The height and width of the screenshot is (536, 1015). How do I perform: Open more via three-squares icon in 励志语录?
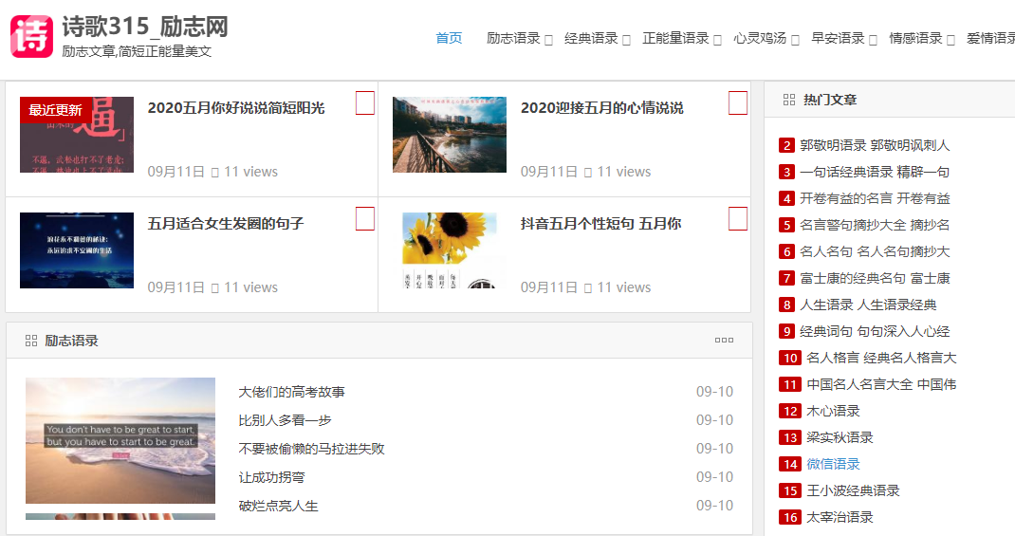point(724,340)
